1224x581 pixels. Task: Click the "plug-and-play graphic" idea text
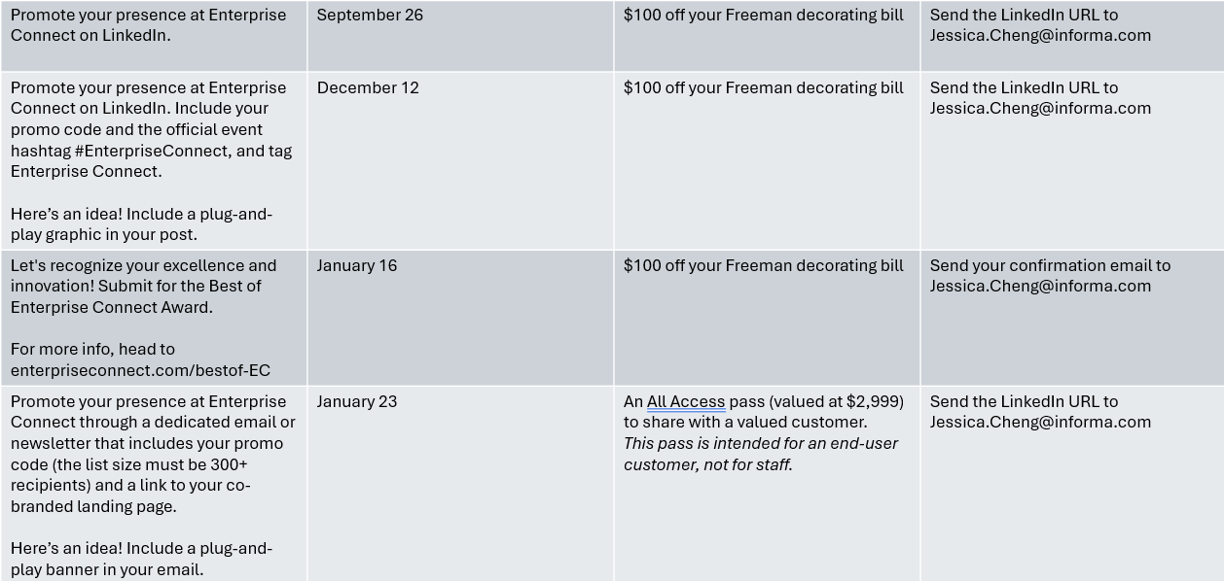141,224
